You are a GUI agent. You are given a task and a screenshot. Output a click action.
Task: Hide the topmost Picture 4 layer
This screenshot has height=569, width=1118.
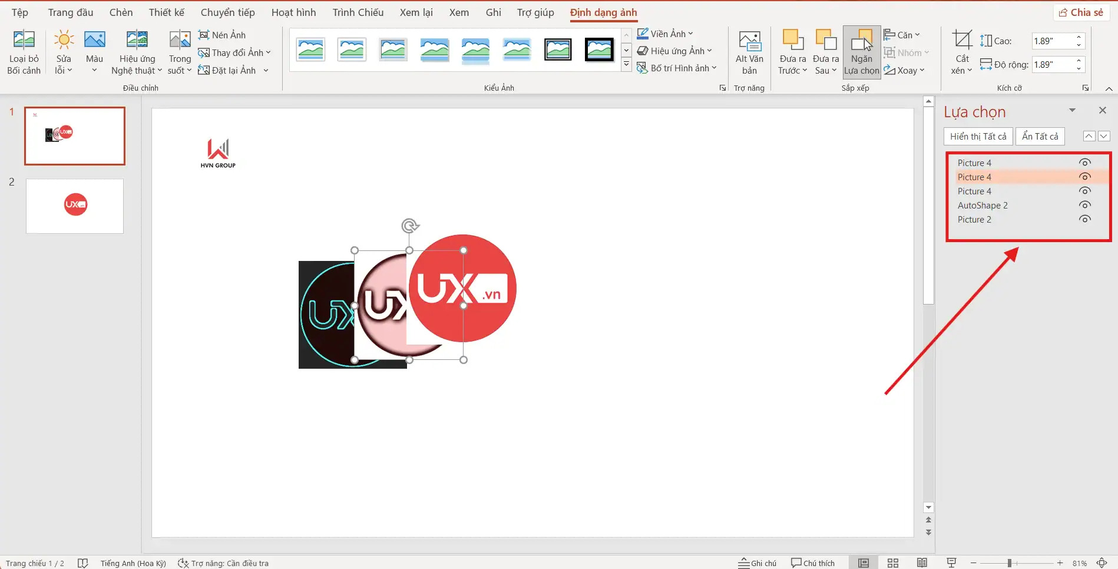[x=1084, y=162]
